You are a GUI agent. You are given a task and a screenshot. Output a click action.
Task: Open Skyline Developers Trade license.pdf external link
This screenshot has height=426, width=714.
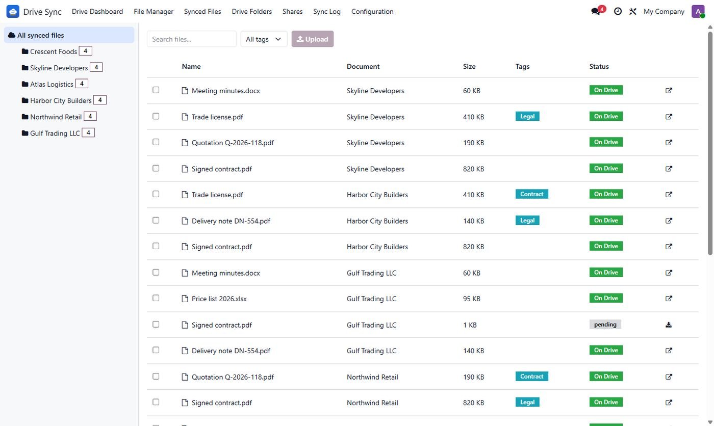(x=669, y=117)
